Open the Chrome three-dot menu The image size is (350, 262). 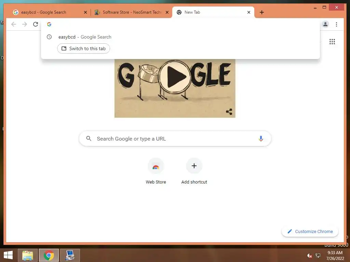point(336,24)
